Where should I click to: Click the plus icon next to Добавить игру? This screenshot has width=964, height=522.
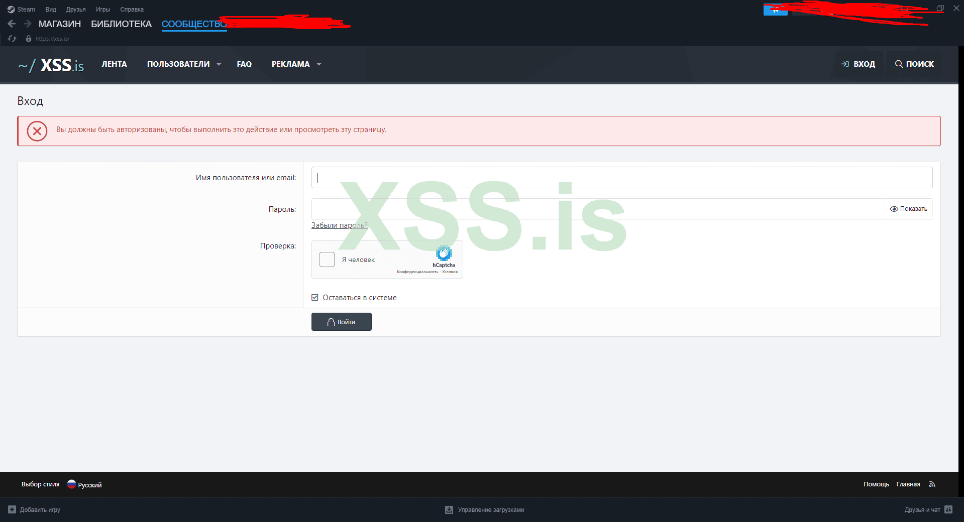point(12,509)
